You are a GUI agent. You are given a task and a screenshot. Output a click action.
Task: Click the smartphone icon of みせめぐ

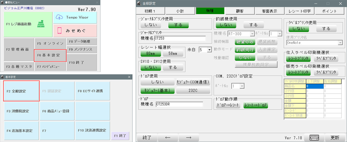59,31
